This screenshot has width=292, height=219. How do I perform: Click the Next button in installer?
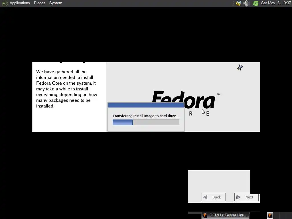coord(246,197)
